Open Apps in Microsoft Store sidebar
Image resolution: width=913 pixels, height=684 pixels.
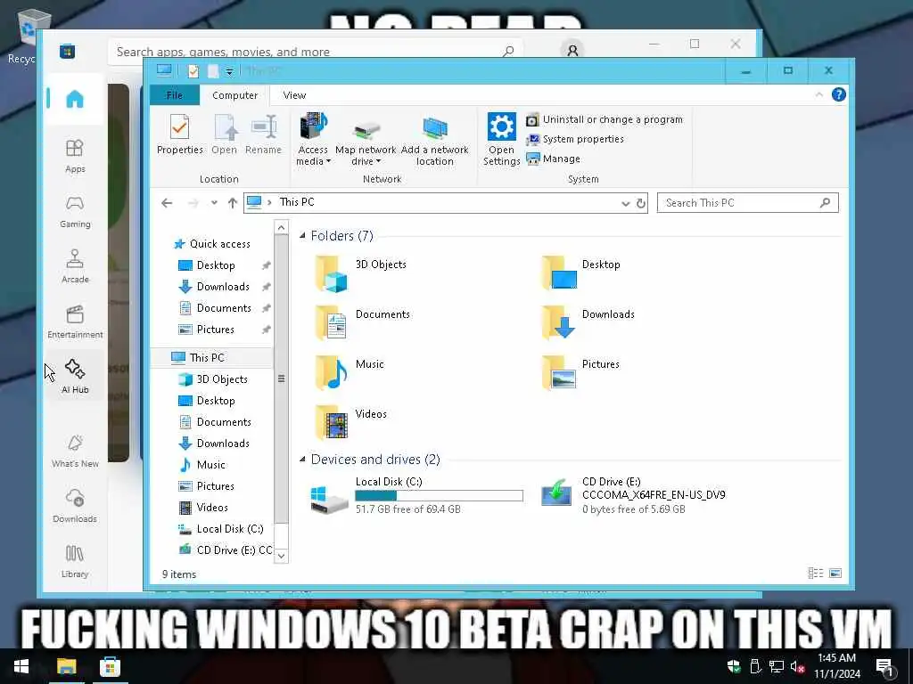coord(75,157)
